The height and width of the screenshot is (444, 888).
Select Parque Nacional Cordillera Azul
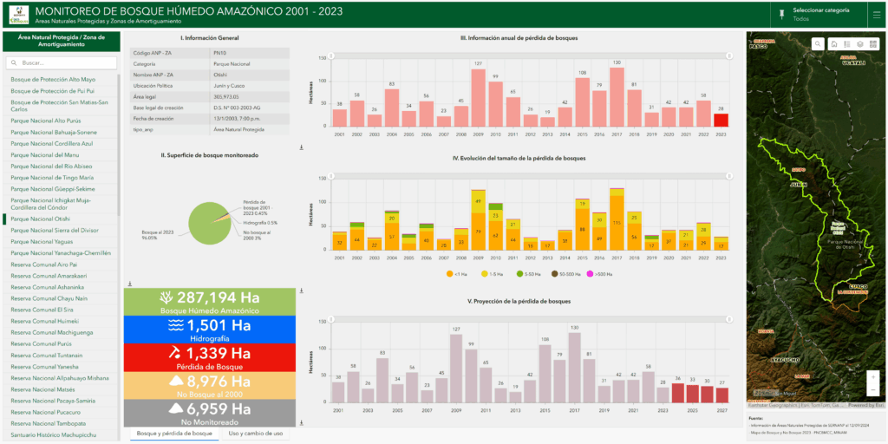(62, 143)
